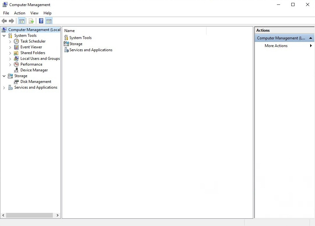Expand the Local Users and Groups node
315x226 pixels.
(x=10, y=59)
